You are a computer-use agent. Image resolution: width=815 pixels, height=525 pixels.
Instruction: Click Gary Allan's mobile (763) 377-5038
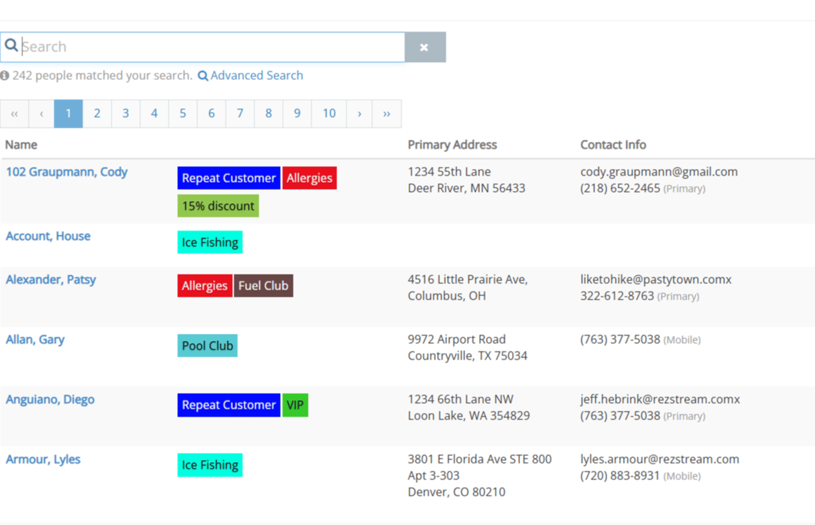620,339
